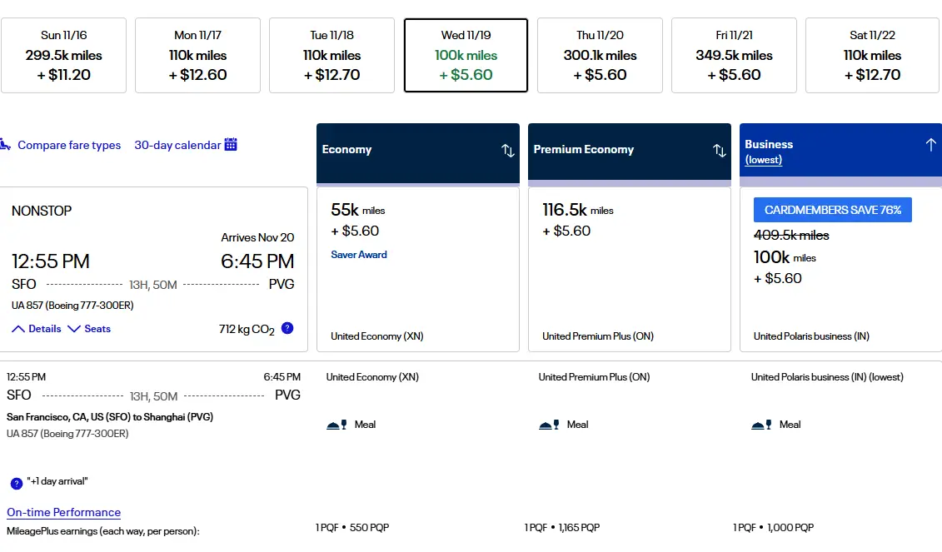
Task: Click the Economy meal icon
Action: coord(336,425)
